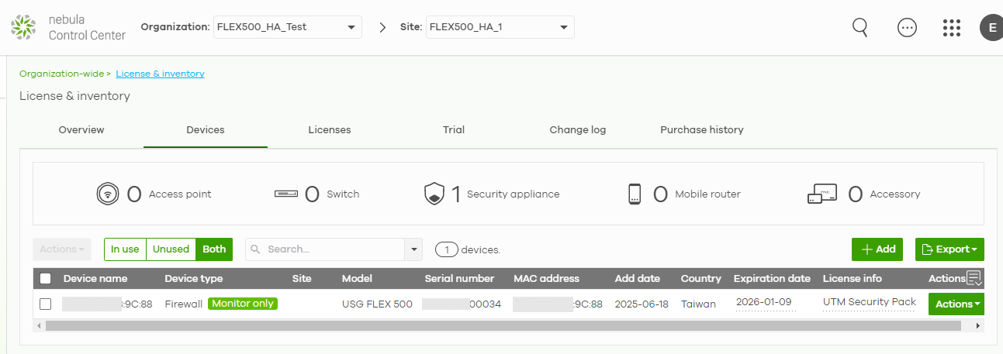Click the Add button
The height and width of the screenshot is (354, 1003).
(x=877, y=249)
